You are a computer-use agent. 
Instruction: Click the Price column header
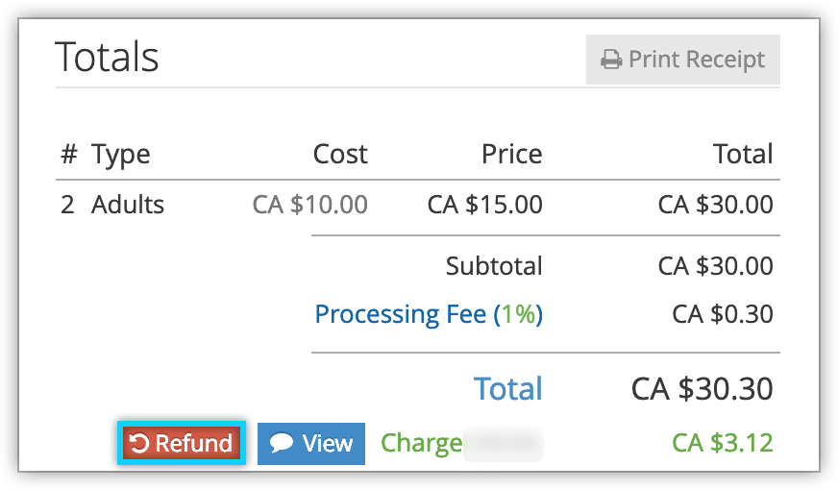(511, 155)
